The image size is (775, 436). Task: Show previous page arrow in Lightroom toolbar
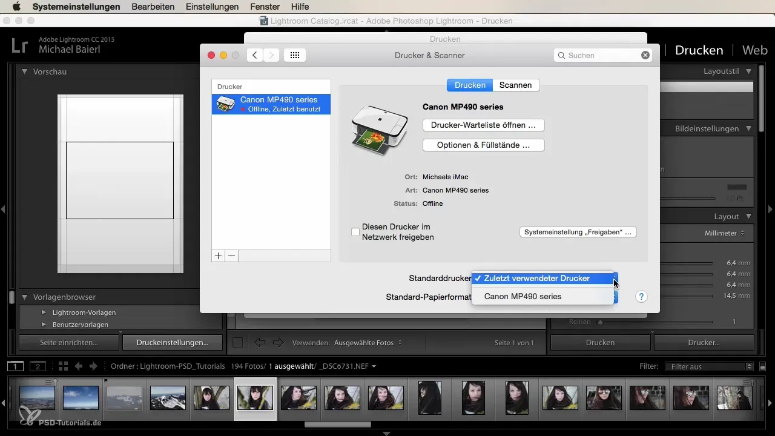[260, 343]
